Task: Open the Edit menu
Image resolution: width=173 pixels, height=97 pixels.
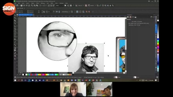Action: [19, 3]
